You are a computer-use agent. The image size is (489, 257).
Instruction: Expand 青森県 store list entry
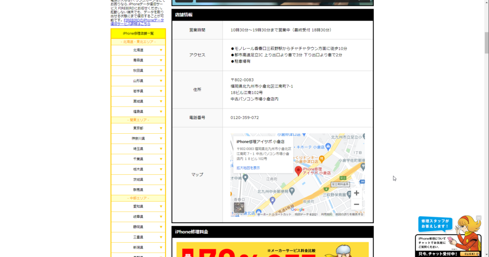click(138, 61)
